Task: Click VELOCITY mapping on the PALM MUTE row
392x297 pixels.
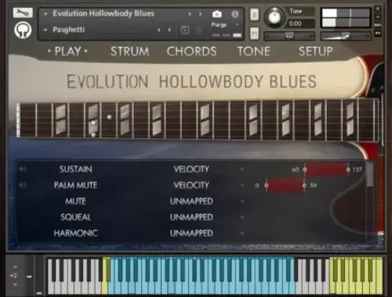Action: coord(191,185)
